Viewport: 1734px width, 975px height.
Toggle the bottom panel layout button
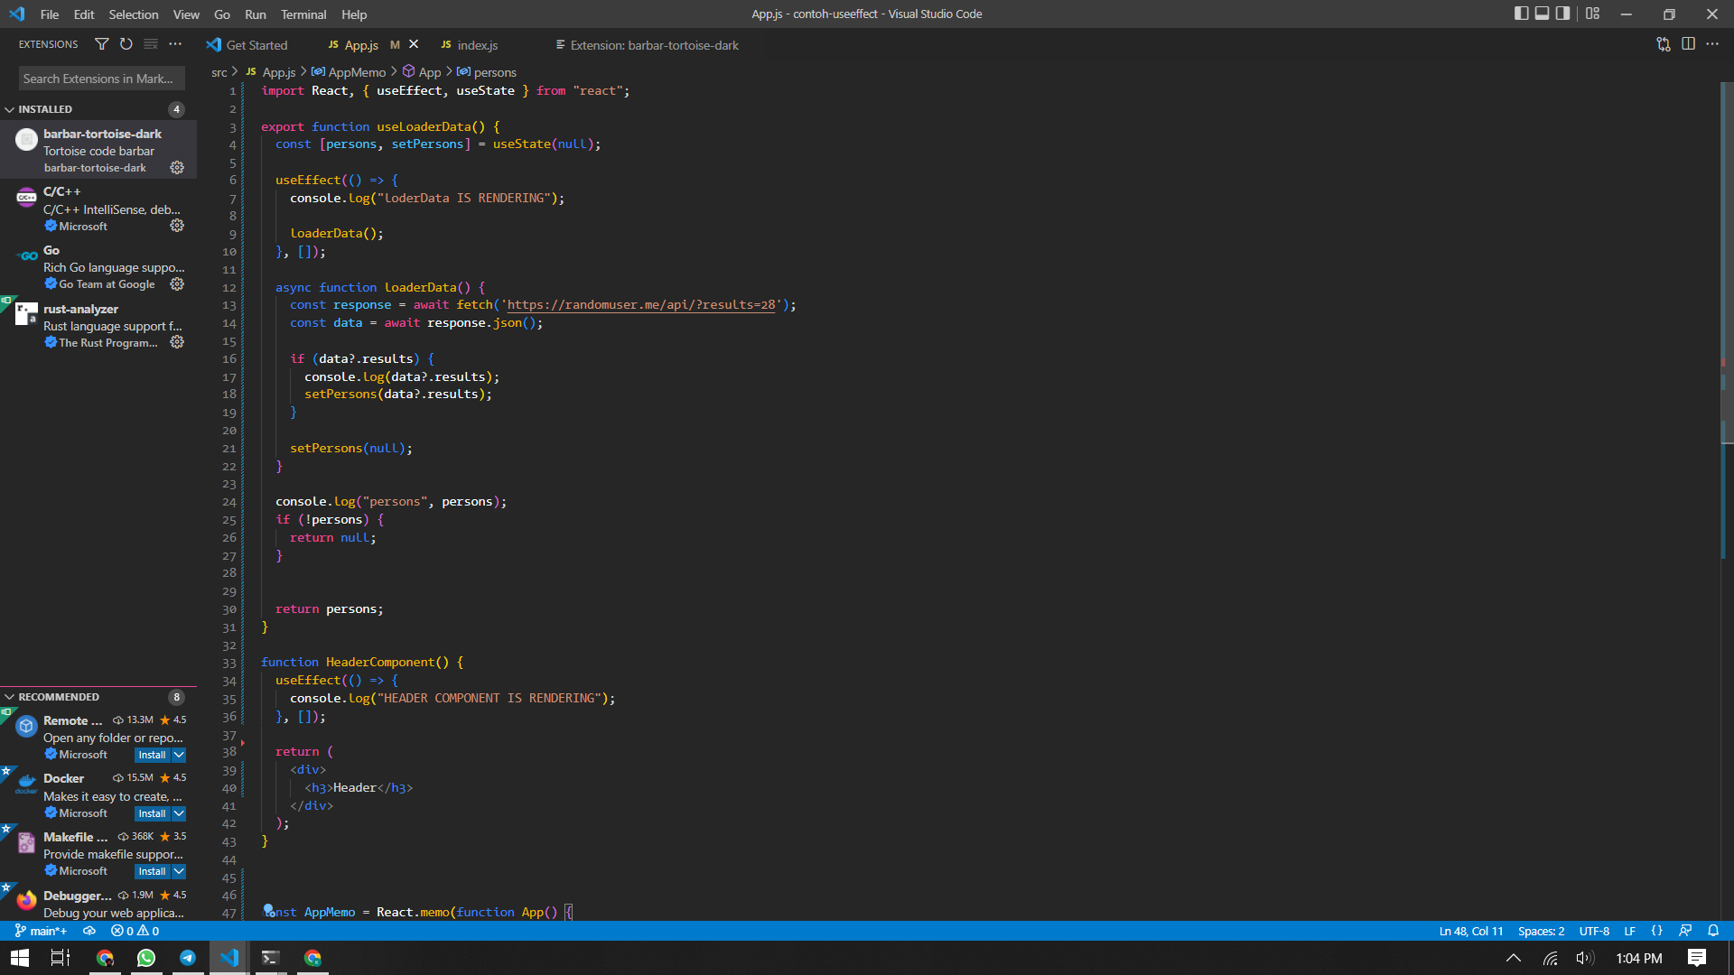point(1542,14)
